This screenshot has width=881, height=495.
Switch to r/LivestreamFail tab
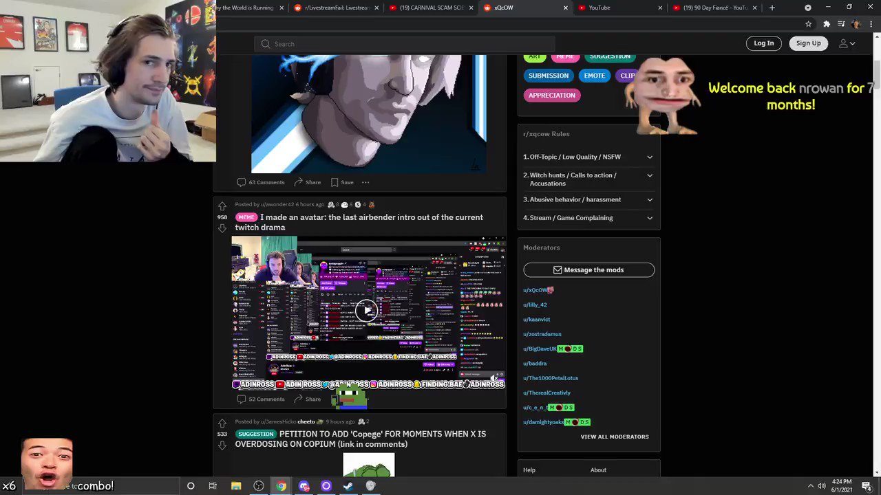tap(337, 8)
